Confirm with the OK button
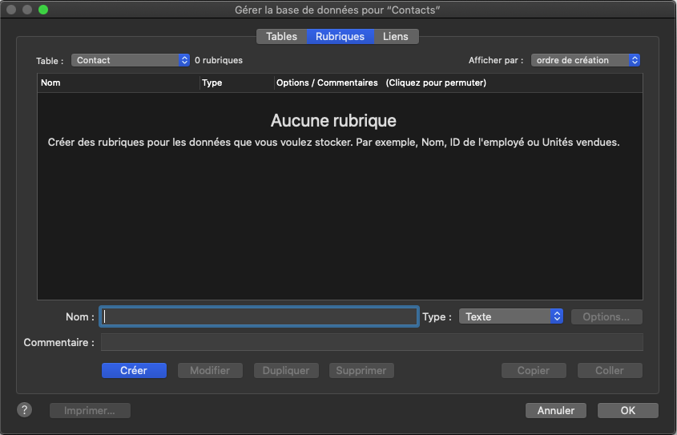Image resolution: width=677 pixels, height=435 pixels. [628, 410]
